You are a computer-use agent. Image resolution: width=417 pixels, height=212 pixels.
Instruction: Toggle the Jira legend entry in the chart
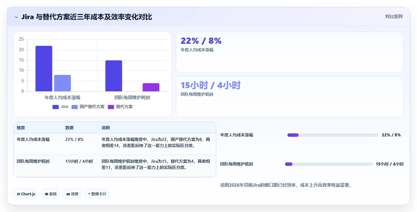(x=60, y=107)
